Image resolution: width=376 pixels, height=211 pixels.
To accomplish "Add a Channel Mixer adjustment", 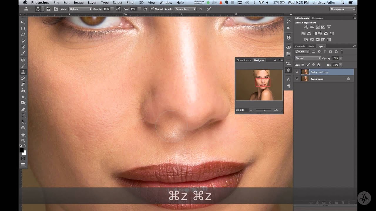I will pos(326,33).
